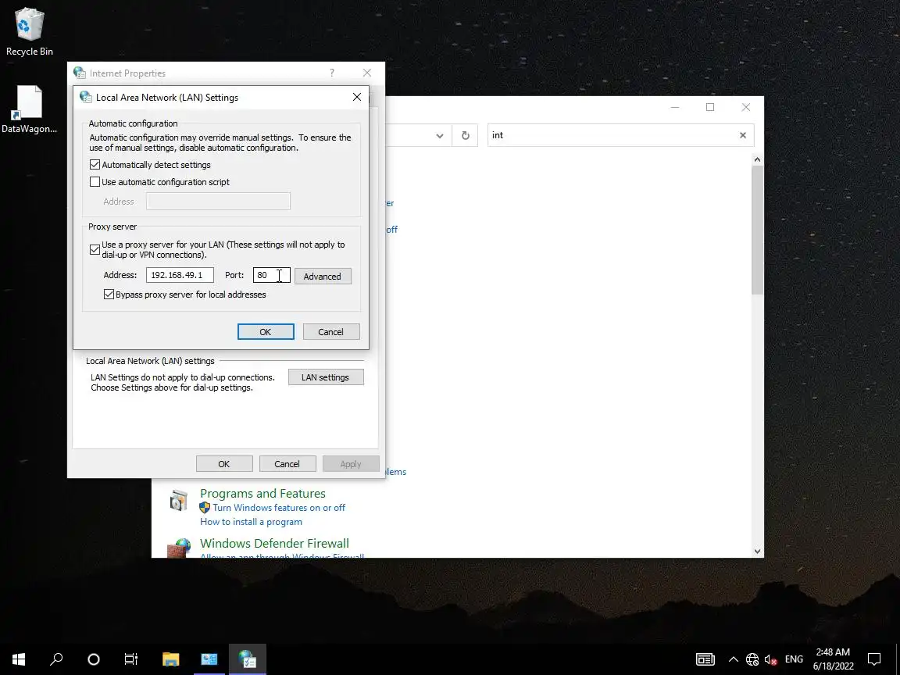The image size is (900, 675).
Task: Click the Programs and Features icon
Action: [x=178, y=501]
